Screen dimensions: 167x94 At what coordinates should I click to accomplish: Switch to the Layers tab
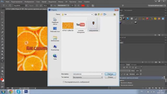click(128, 65)
